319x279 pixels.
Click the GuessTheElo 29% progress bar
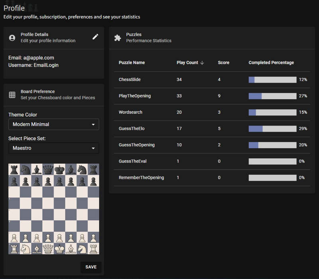[272, 129]
